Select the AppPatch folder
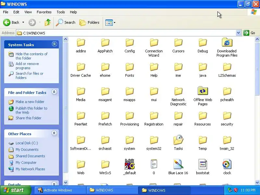 (105, 45)
